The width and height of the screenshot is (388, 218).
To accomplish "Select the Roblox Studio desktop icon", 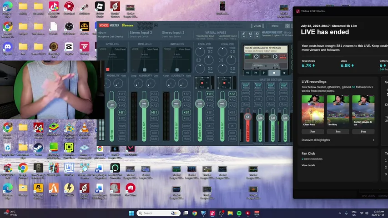I will 100,10.
